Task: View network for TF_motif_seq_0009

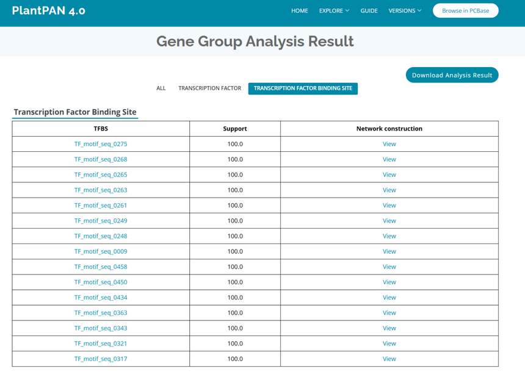Action: tap(389, 251)
